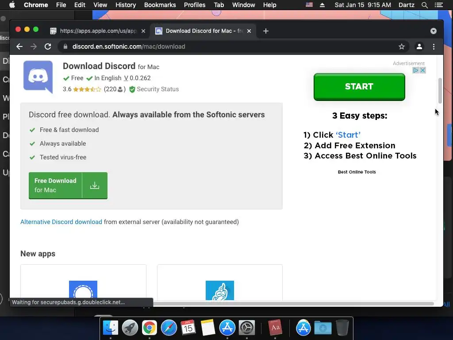Open Safari from the Dock
The height and width of the screenshot is (340, 453).
pyautogui.click(x=169, y=328)
